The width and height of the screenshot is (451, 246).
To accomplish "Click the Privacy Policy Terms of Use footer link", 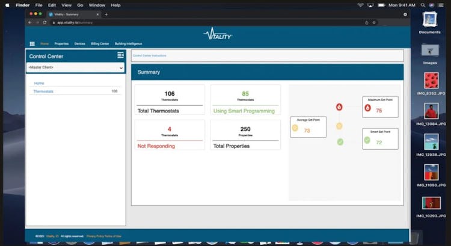I will (104, 236).
